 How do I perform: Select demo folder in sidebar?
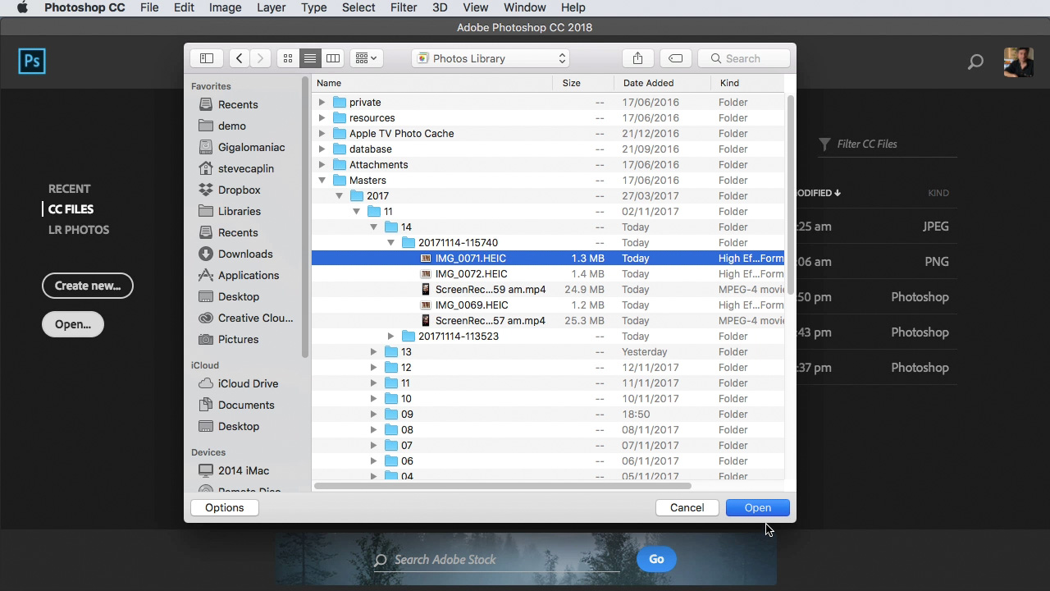(232, 126)
